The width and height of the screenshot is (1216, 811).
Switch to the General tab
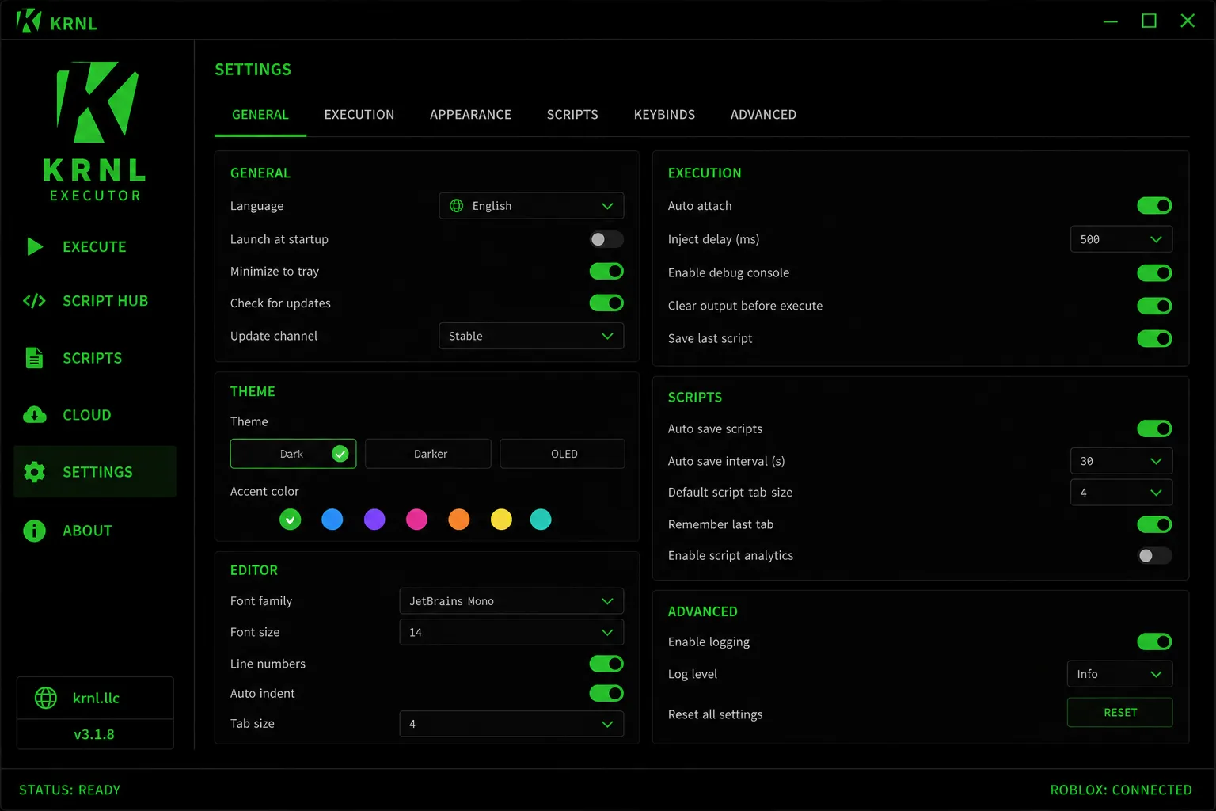click(260, 115)
